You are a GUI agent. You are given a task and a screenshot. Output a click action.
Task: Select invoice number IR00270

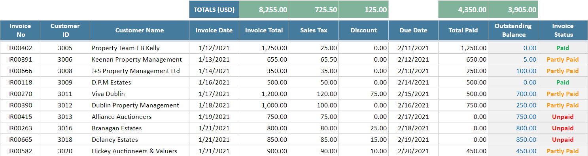(x=20, y=94)
